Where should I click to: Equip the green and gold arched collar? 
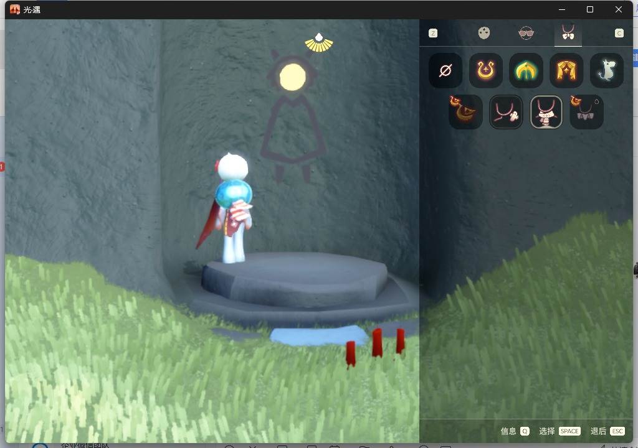click(x=526, y=70)
